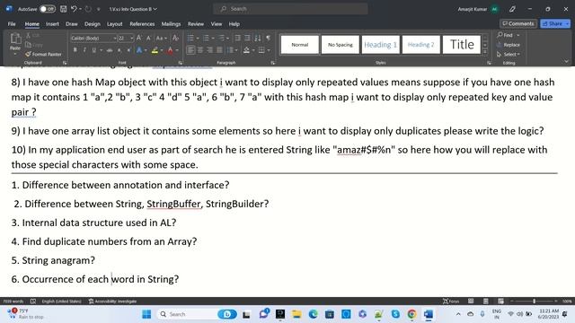Toggle show paragraph marks pilcrow
Viewport: 575px width, 323px height.
click(x=269, y=38)
